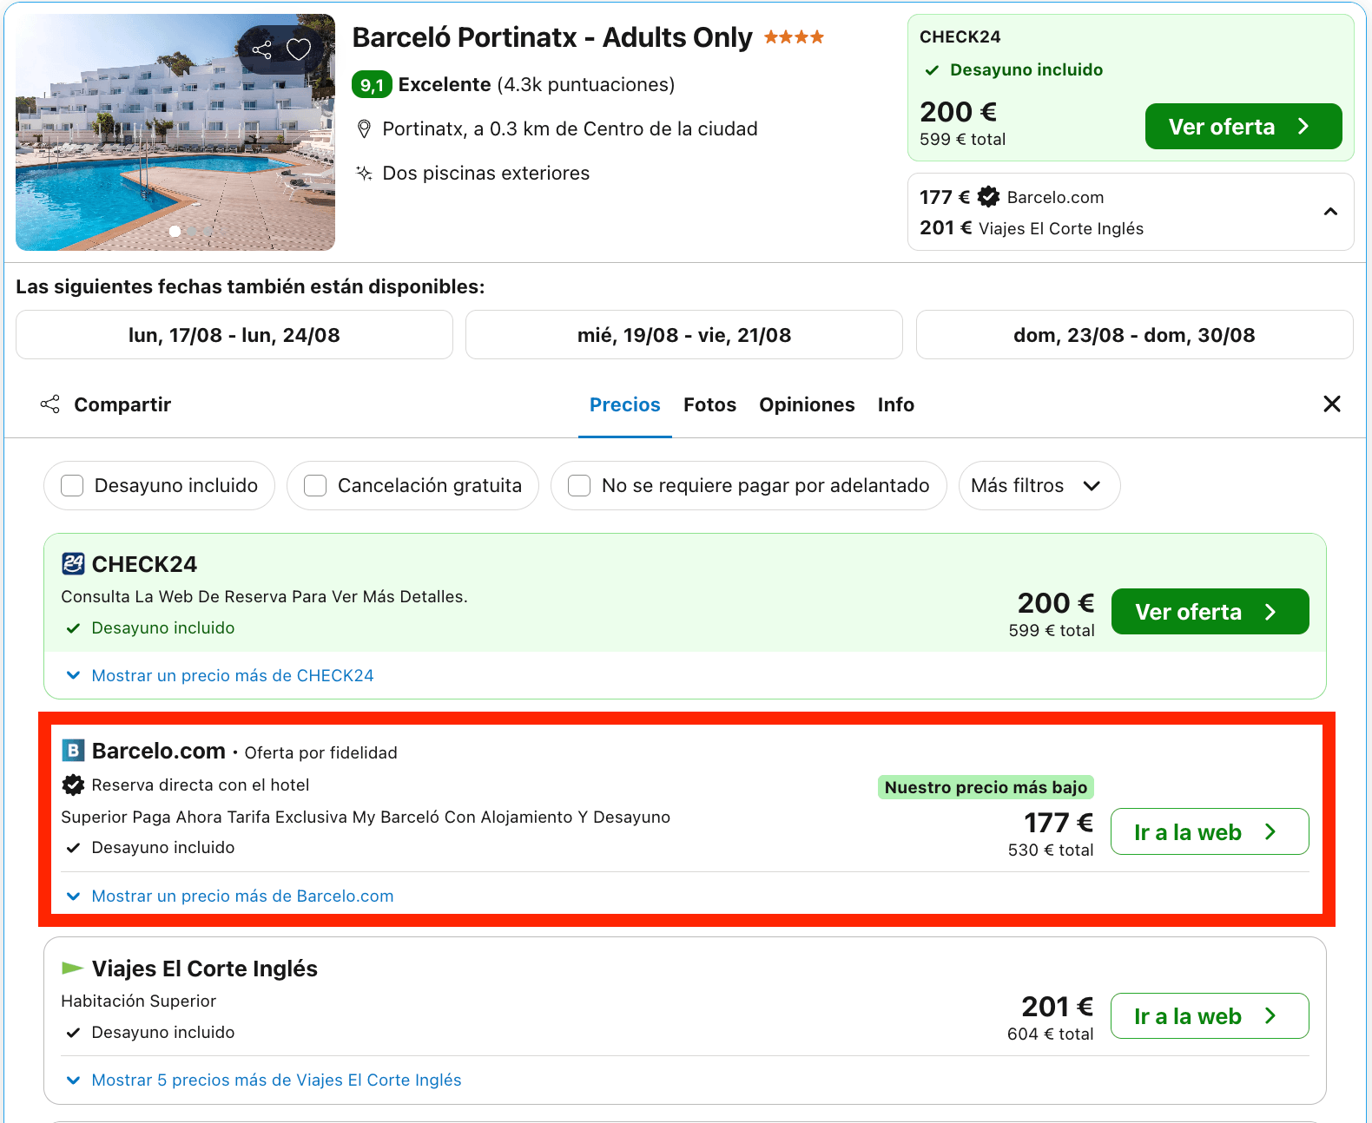
Task: Select dates lun, 17/08 - lun, 24/08
Action: tap(234, 335)
